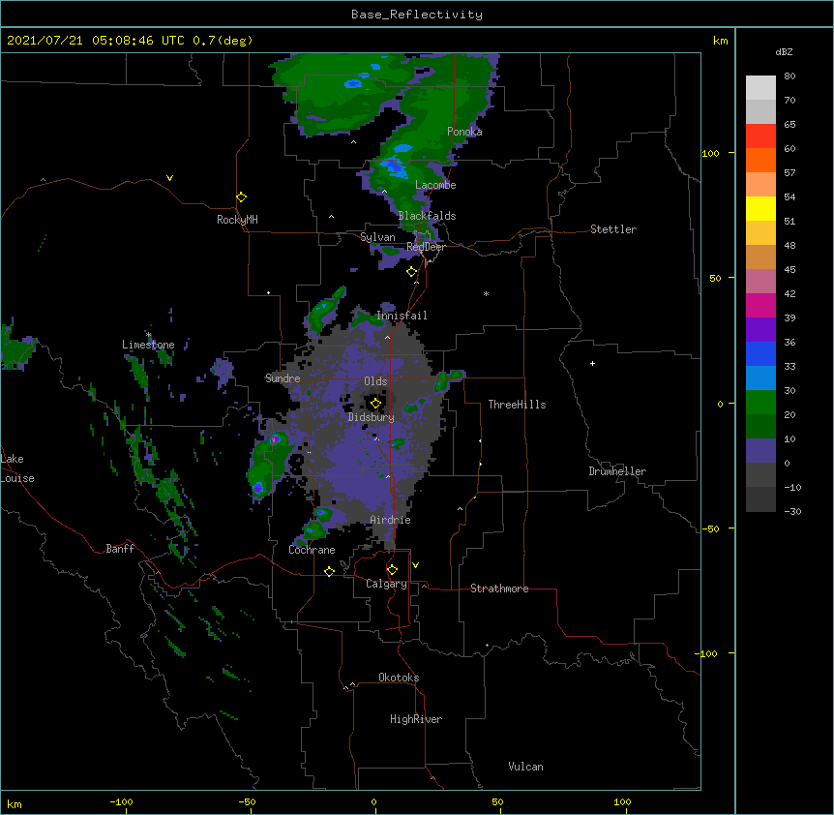
Task: Click the Lake Louise label
Action: click(17, 468)
